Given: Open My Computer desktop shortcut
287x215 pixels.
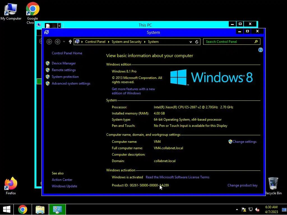Looking at the screenshot, I should click(11, 11).
